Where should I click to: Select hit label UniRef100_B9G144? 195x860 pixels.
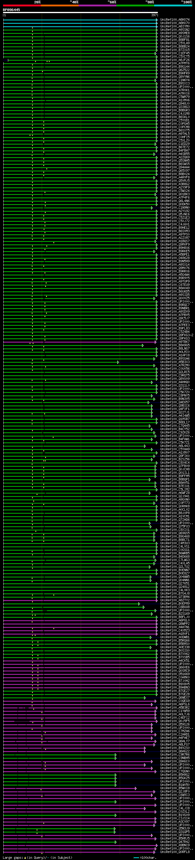[175, 67]
